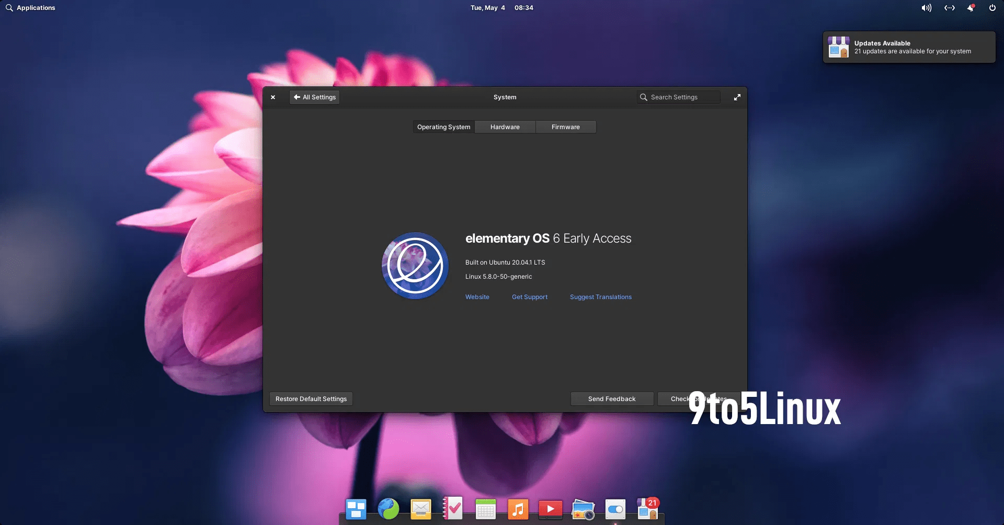Open the notifications bell indicator
This screenshot has width=1004, height=525.
(971, 8)
